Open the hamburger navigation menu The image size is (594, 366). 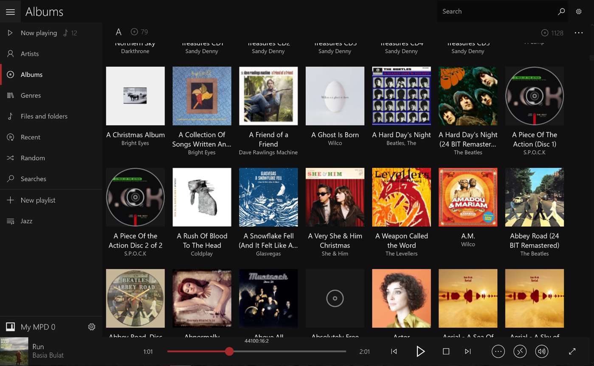[x=10, y=12]
